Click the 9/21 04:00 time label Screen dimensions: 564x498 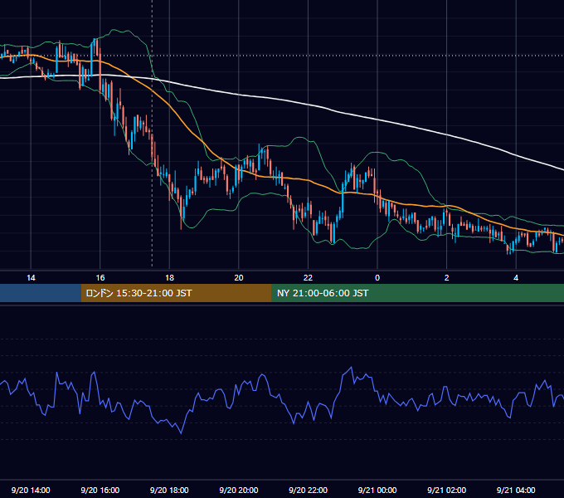[516, 490]
